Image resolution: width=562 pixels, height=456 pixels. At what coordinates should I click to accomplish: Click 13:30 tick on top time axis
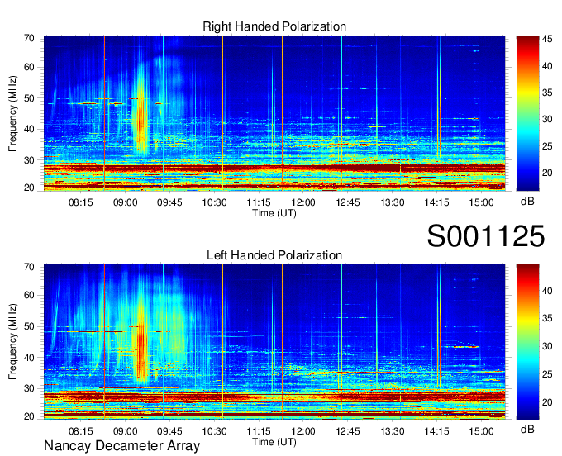392,202
